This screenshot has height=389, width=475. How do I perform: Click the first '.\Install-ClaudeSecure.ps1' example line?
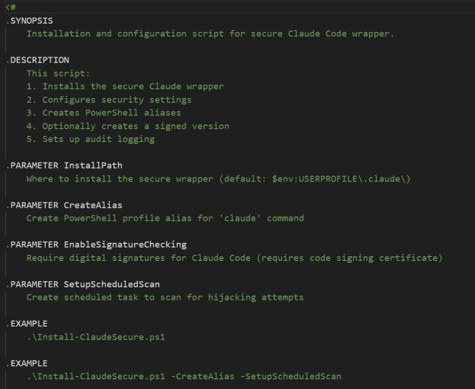tap(96, 337)
